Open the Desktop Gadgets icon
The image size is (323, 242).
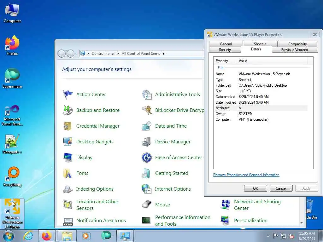click(68, 142)
